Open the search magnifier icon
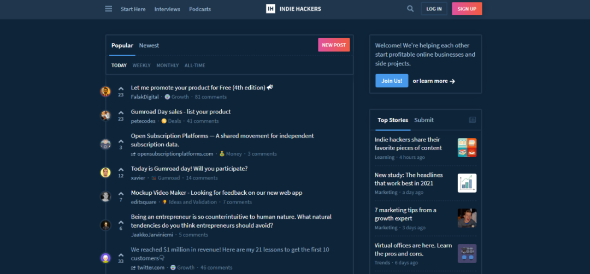This screenshot has height=274, width=590. point(410,9)
